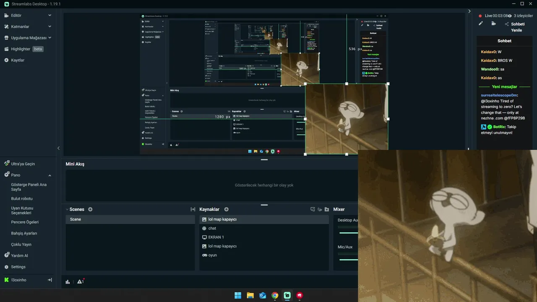Adjust the Mic/Aux volume slider
This screenshot has width=537, height=302.
click(348, 260)
